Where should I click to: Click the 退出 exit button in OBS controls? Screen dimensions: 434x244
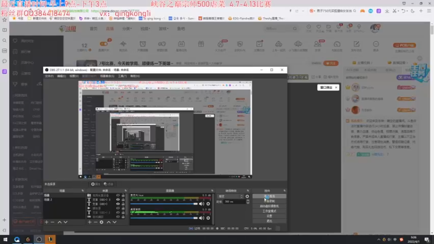[x=269, y=221]
